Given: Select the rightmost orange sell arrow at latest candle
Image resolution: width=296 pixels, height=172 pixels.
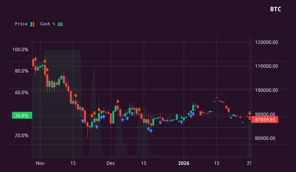Looking at the screenshot, I should 249,113.
